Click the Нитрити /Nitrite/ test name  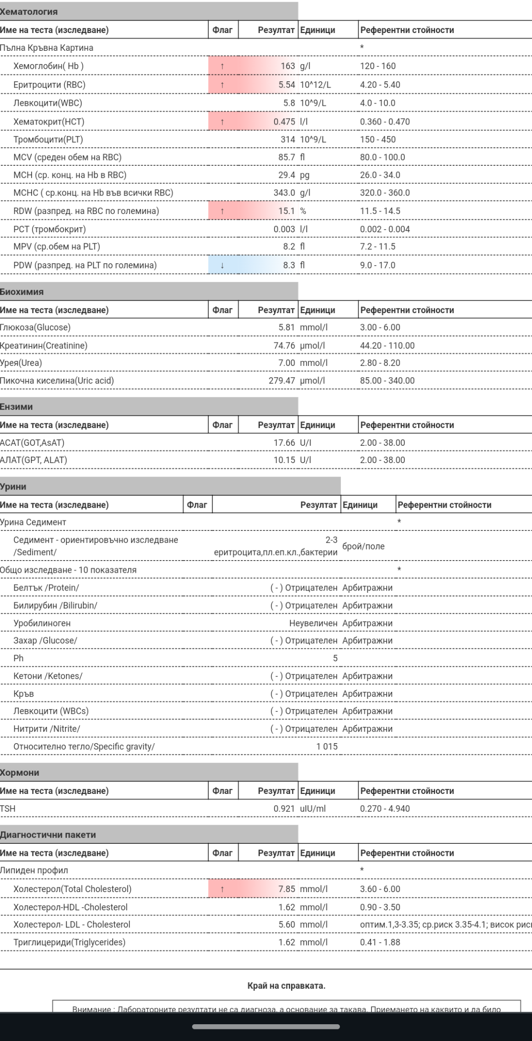pyautogui.click(x=47, y=729)
